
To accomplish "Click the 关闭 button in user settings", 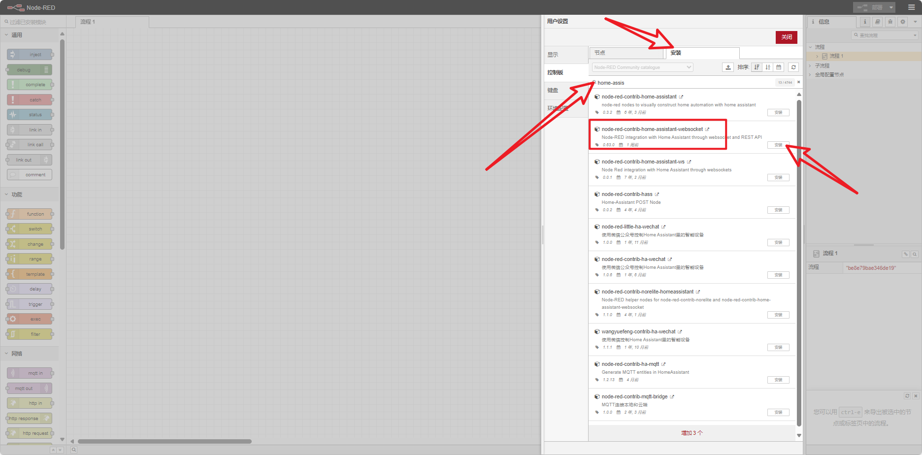I will [x=787, y=37].
